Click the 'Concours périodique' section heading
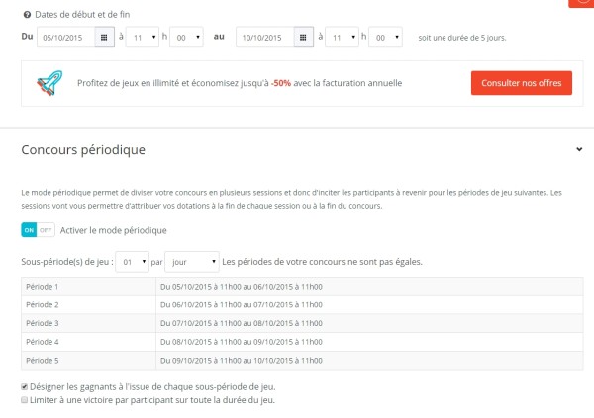This screenshot has height=418, width=594. point(83,150)
